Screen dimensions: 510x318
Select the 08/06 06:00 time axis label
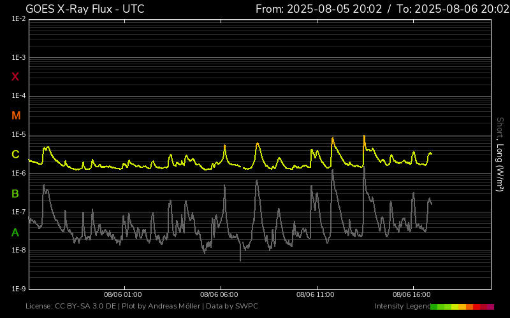(219, 295)
